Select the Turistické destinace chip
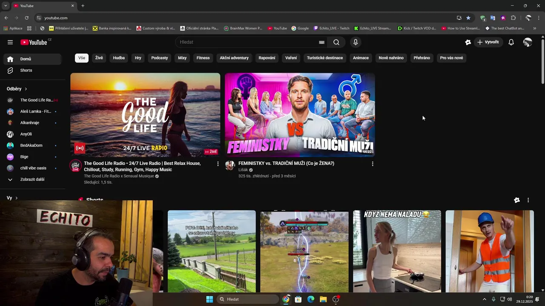Viewport: 545px width, 306px height. pyautogui.click(x=325, y=58)
